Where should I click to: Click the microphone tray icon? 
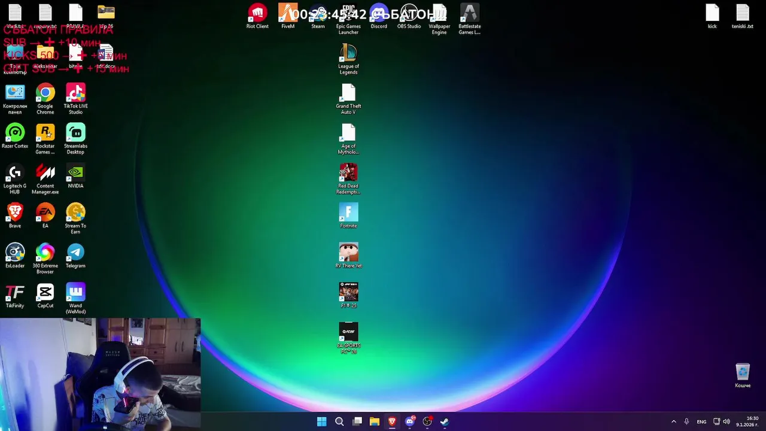[686, 421]
